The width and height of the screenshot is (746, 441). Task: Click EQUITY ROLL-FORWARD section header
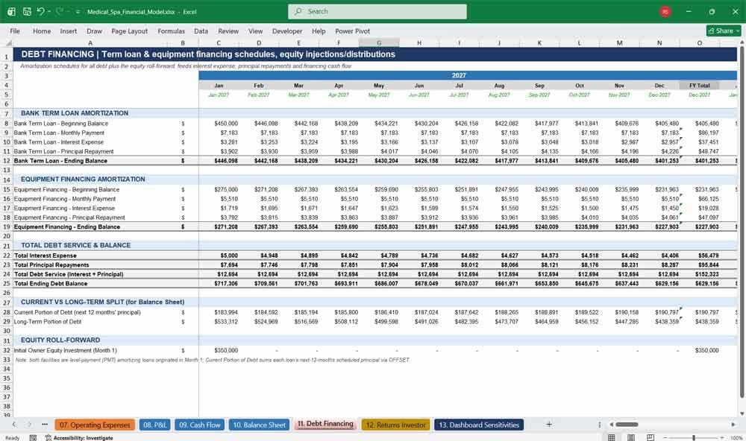pyautogui.click(x=60, y=340)
